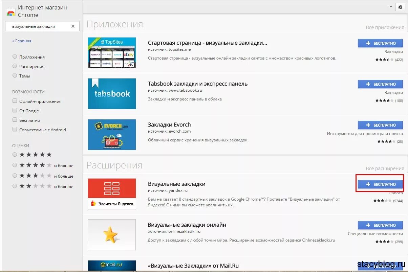
Task: Open tabsbook app thumbnail
Action: click(x=112, y=94)
